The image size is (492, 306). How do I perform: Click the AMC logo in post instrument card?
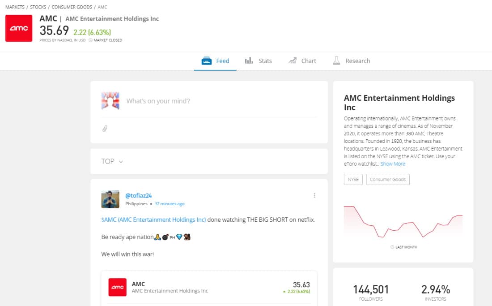[x=117, y=287]
